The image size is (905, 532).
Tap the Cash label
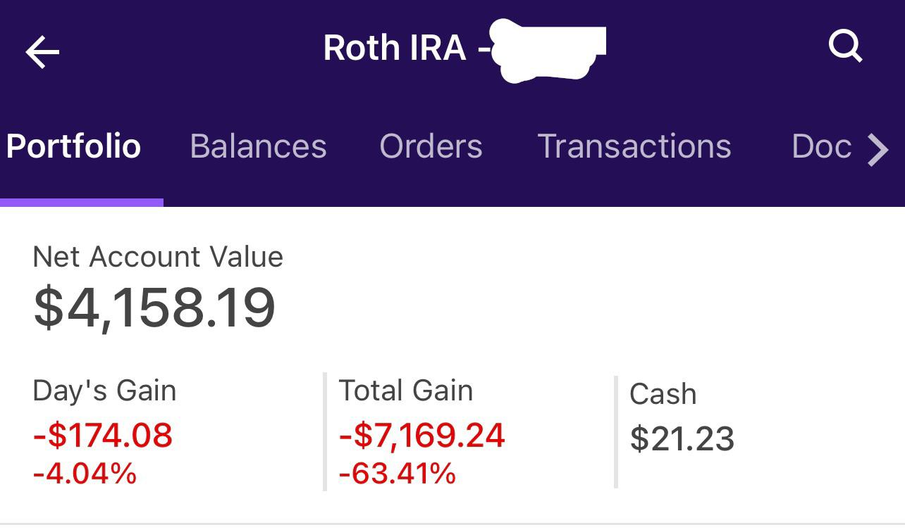click(x=663, y=394)
